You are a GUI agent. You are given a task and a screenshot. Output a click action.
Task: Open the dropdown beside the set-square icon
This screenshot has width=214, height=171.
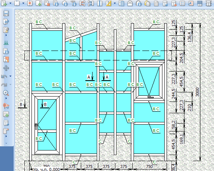click(x=115, y=3)
